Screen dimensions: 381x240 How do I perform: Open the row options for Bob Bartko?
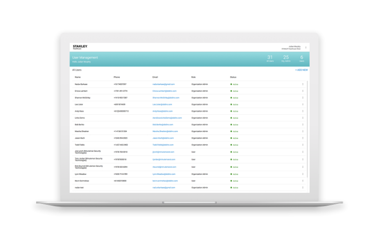[x=302, y=124]
